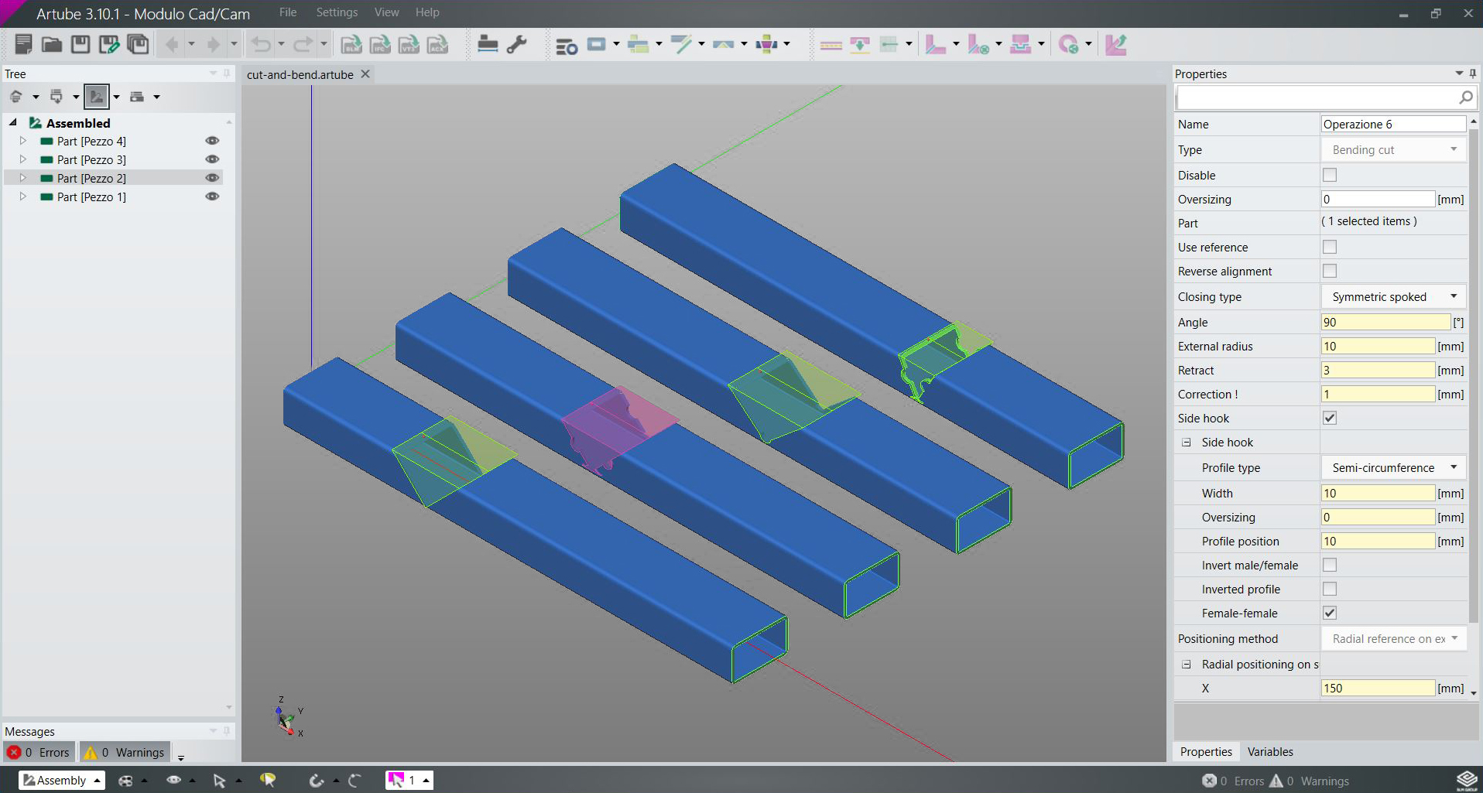
Task: Switch to the Variables tab
Action: [x=1269, y=752]
